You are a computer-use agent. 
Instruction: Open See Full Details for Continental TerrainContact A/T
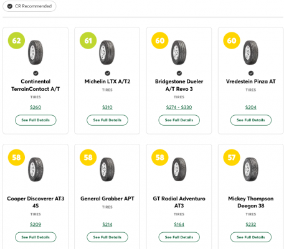(x=35, y=120)
